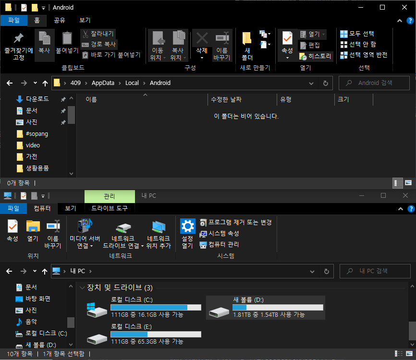The image size is (416, 360).
Task: Choose 바로 가기 붙여넣기 (Paste shortcut)
Action: pyautogui.click(x=111, y=55)
